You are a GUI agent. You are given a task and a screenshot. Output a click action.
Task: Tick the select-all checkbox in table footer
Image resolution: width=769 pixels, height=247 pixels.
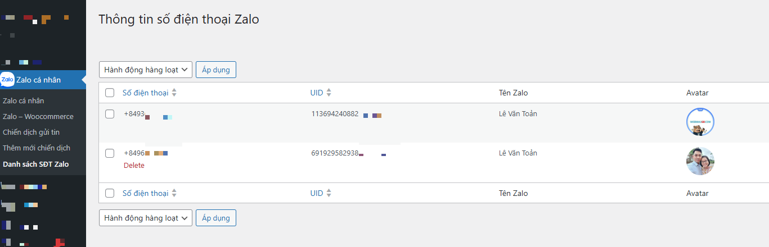[110, 193]
